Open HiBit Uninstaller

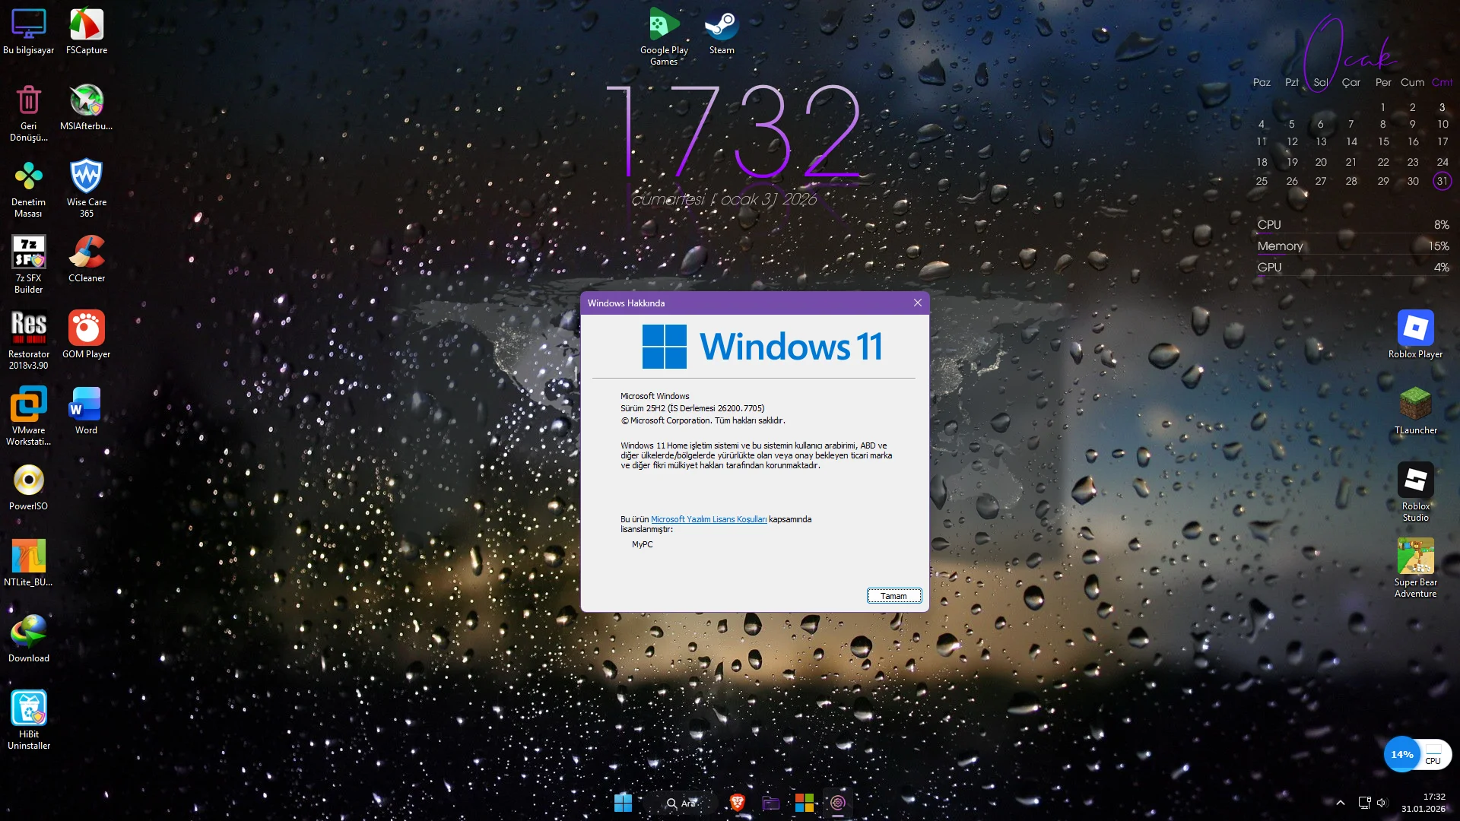tap(28, 708)
